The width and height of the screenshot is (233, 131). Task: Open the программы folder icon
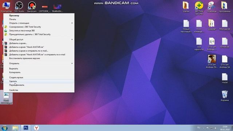point(225,7)
